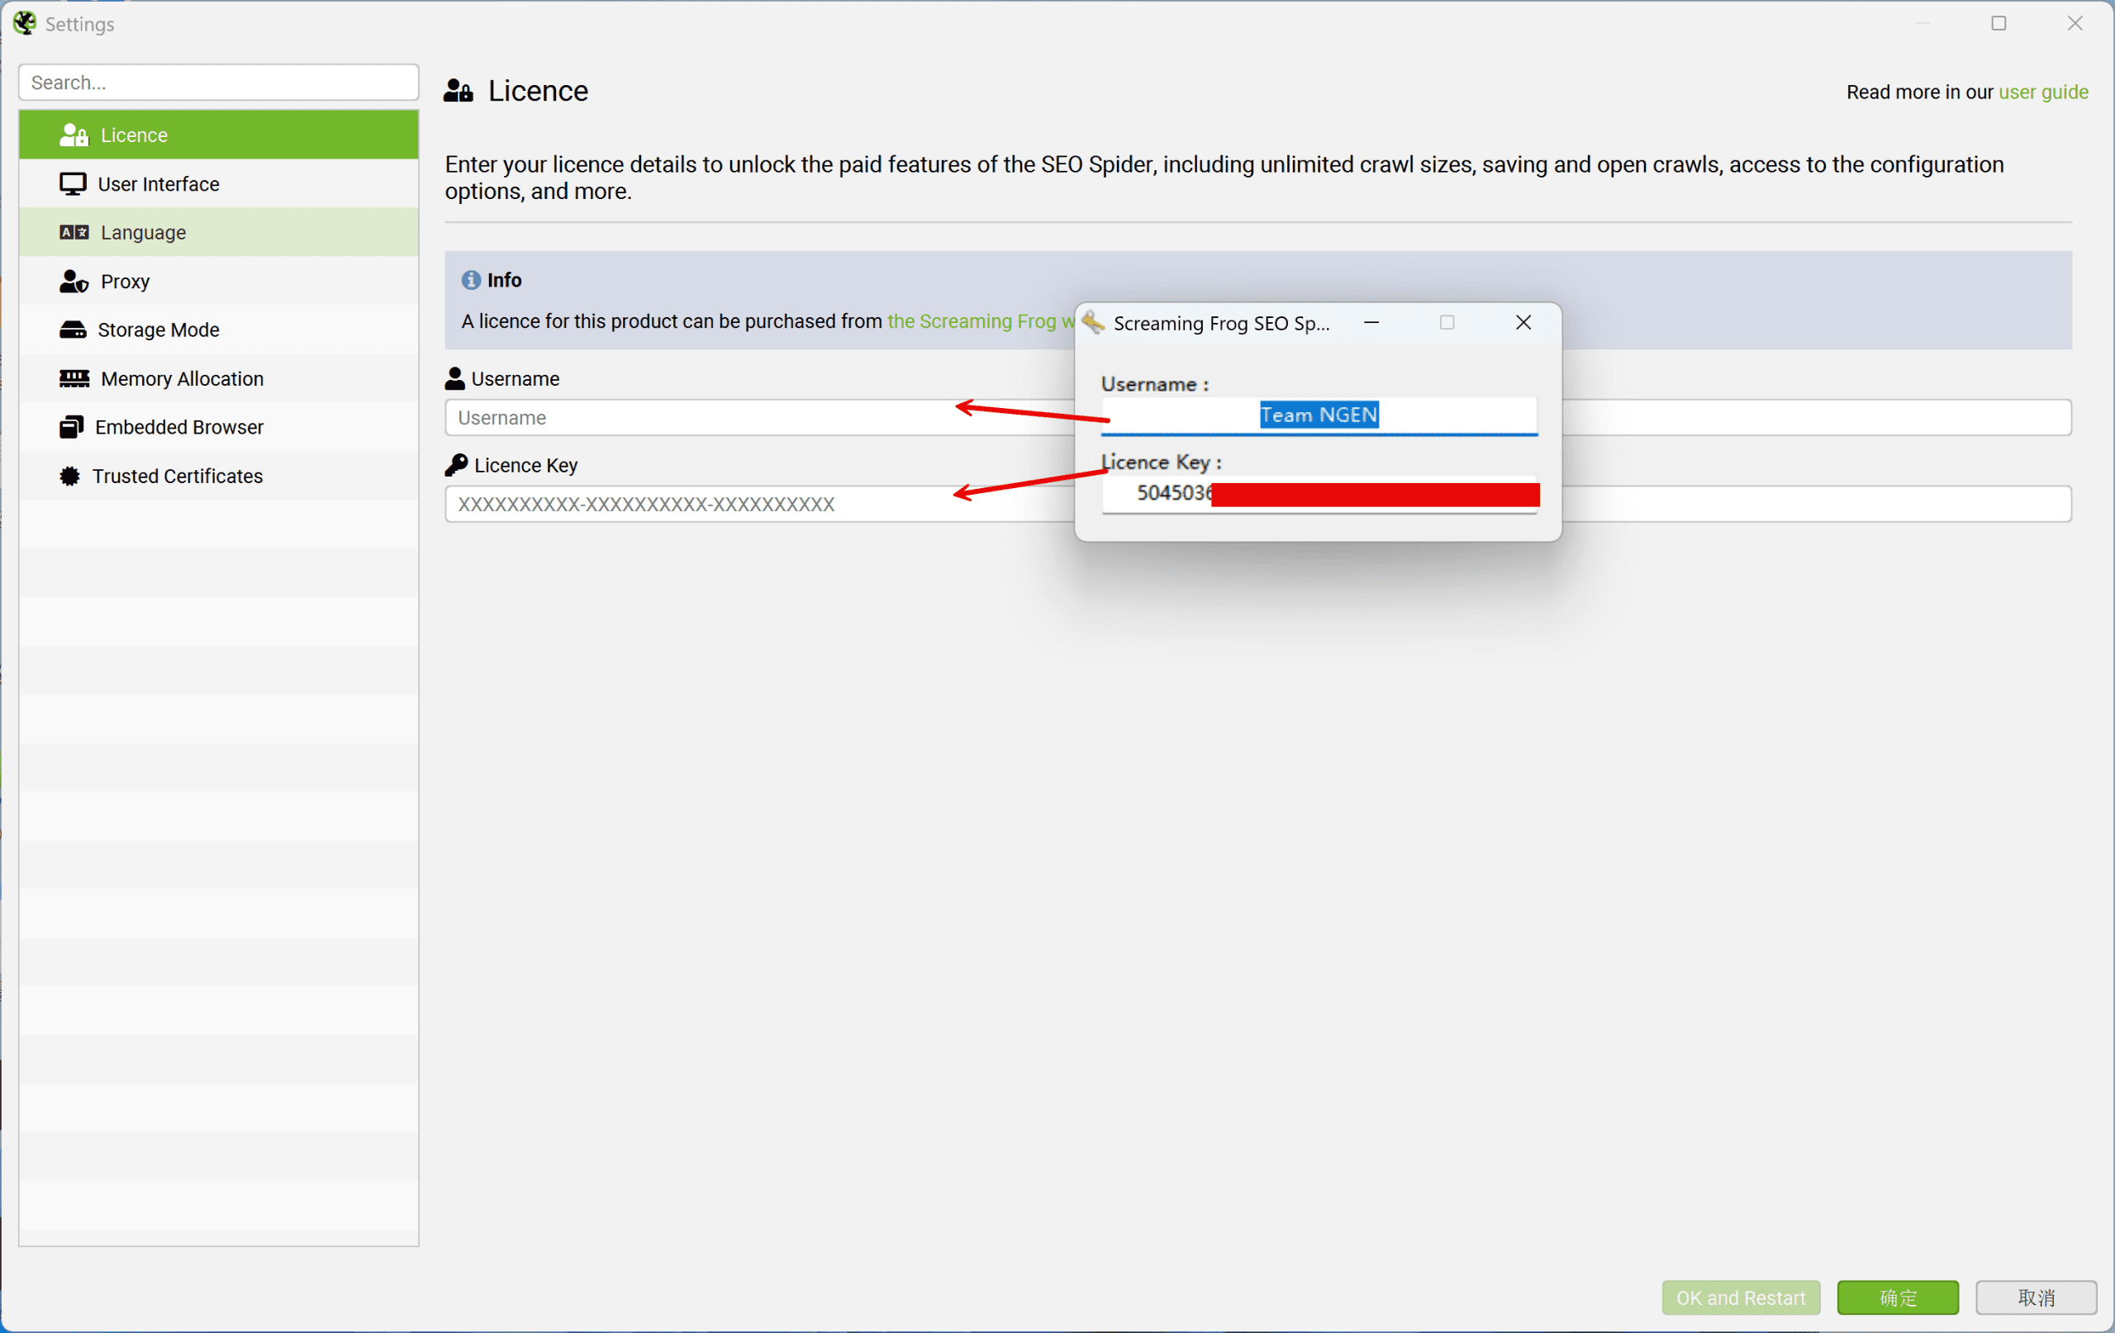Click the Language sidebar icon
The width and height of the screenshot is (2115, 1333).
tap(74, 232)
